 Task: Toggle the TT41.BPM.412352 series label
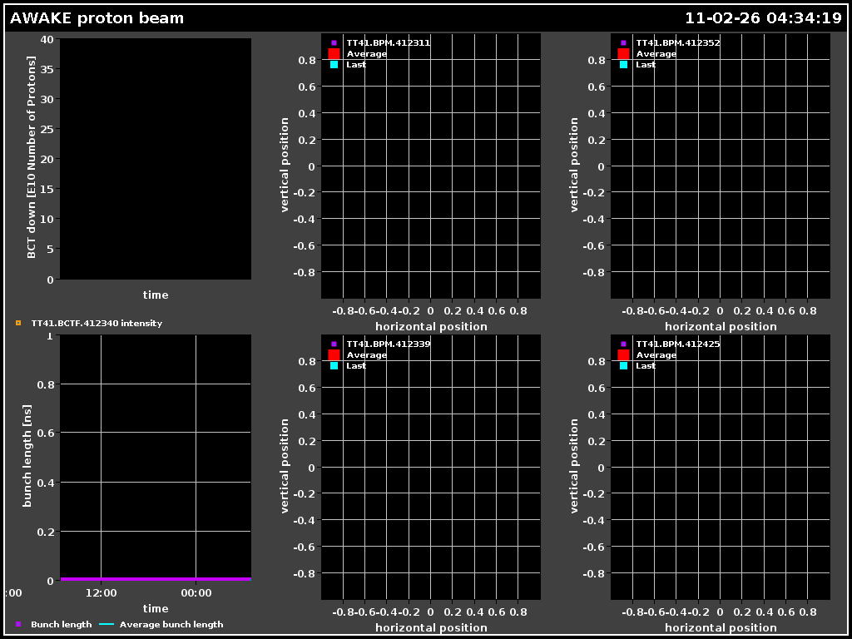click(x=677, y=42)
